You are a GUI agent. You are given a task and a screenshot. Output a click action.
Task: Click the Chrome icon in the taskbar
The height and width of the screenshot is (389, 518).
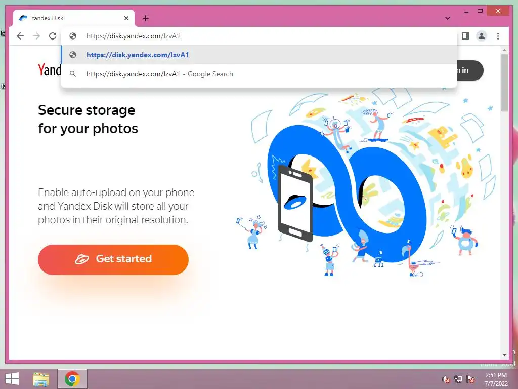pyautogui.click(x=72, y=379)
